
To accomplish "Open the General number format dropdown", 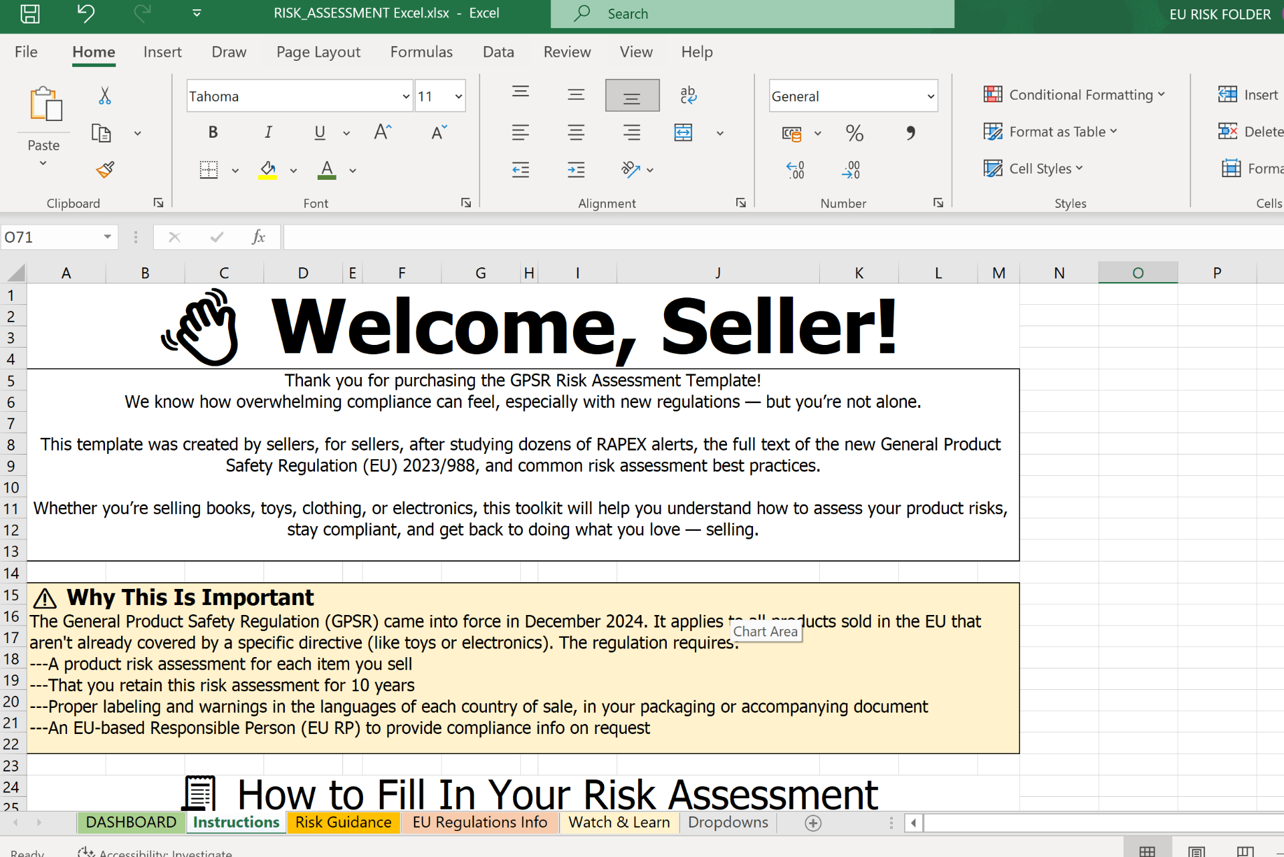I will click(x=930, y=96).
